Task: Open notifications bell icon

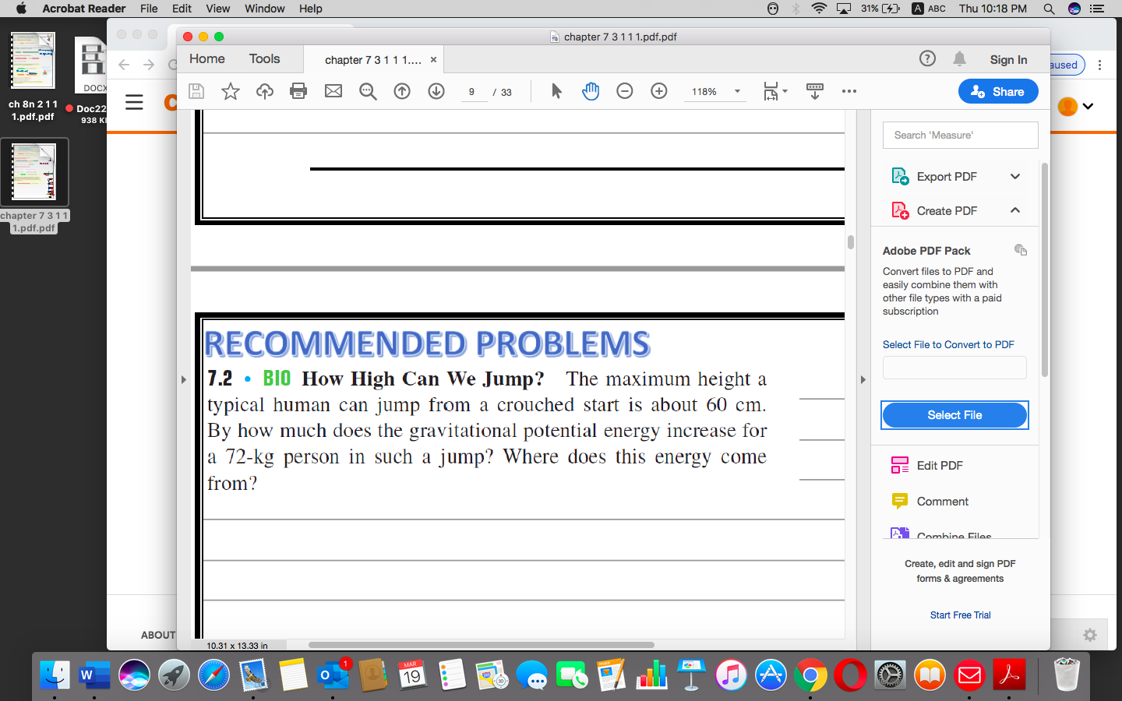Action: click(x=960, y=58)
